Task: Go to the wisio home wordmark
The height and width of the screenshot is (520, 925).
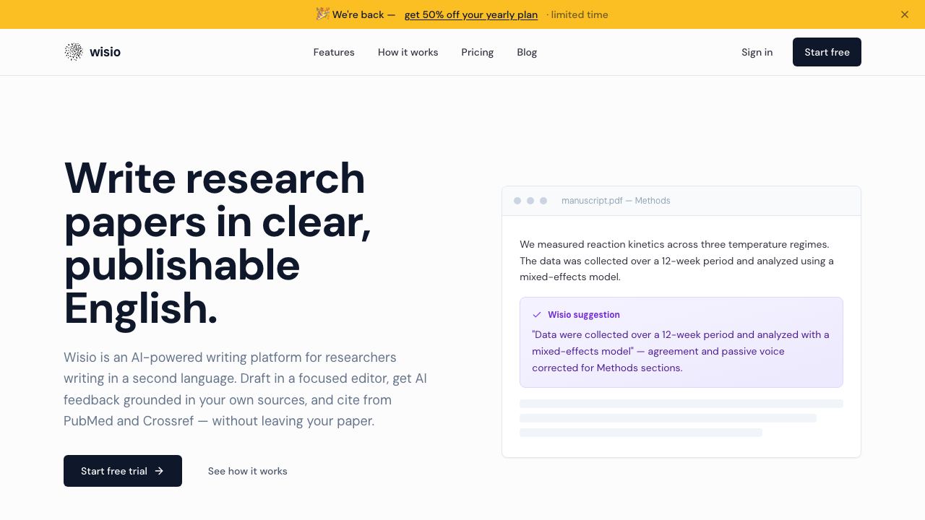Action: point(105,52)
